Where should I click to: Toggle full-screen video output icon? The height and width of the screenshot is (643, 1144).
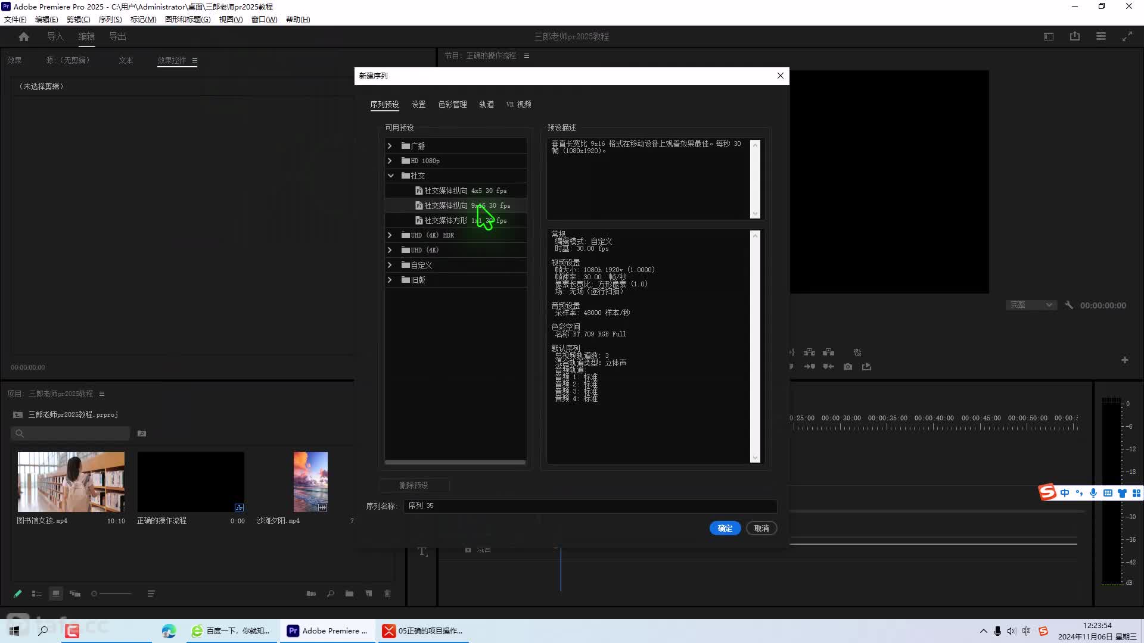pos(1127,36)
